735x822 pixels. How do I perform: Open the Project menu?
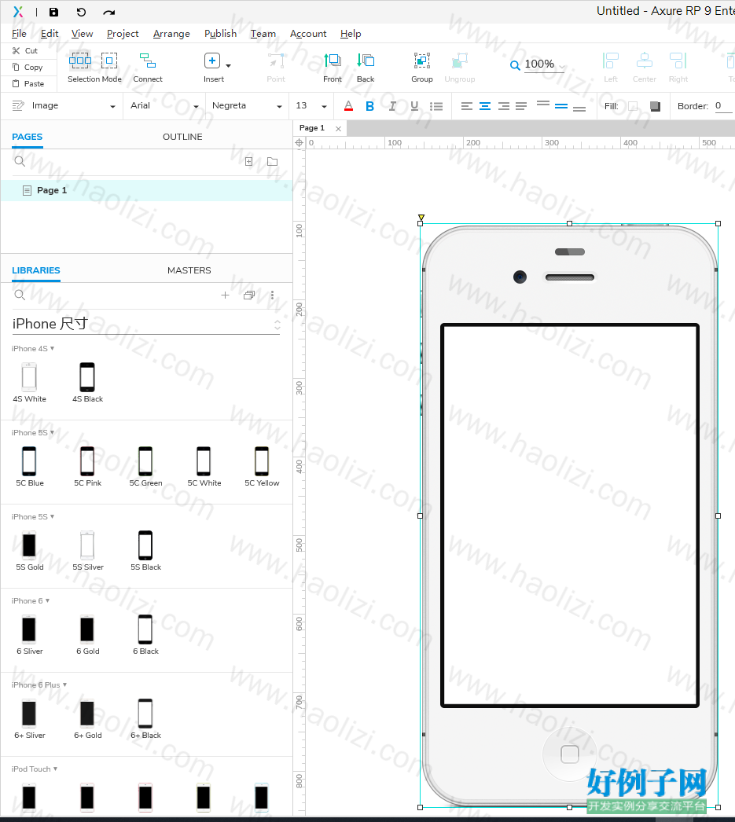pyautogui.click(x=123, y=34)
